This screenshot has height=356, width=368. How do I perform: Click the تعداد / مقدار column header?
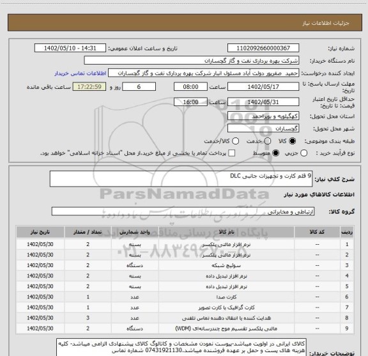(x=88, y=232)
